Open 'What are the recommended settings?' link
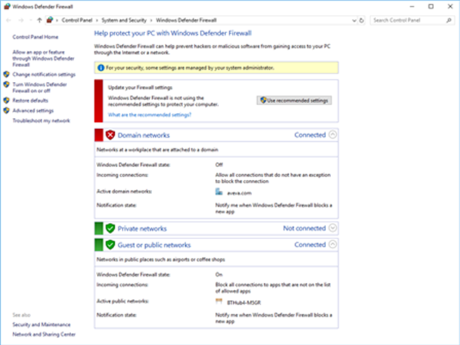Screen dimensions: 460x345 pyautogui.click(x=149, y=114)
